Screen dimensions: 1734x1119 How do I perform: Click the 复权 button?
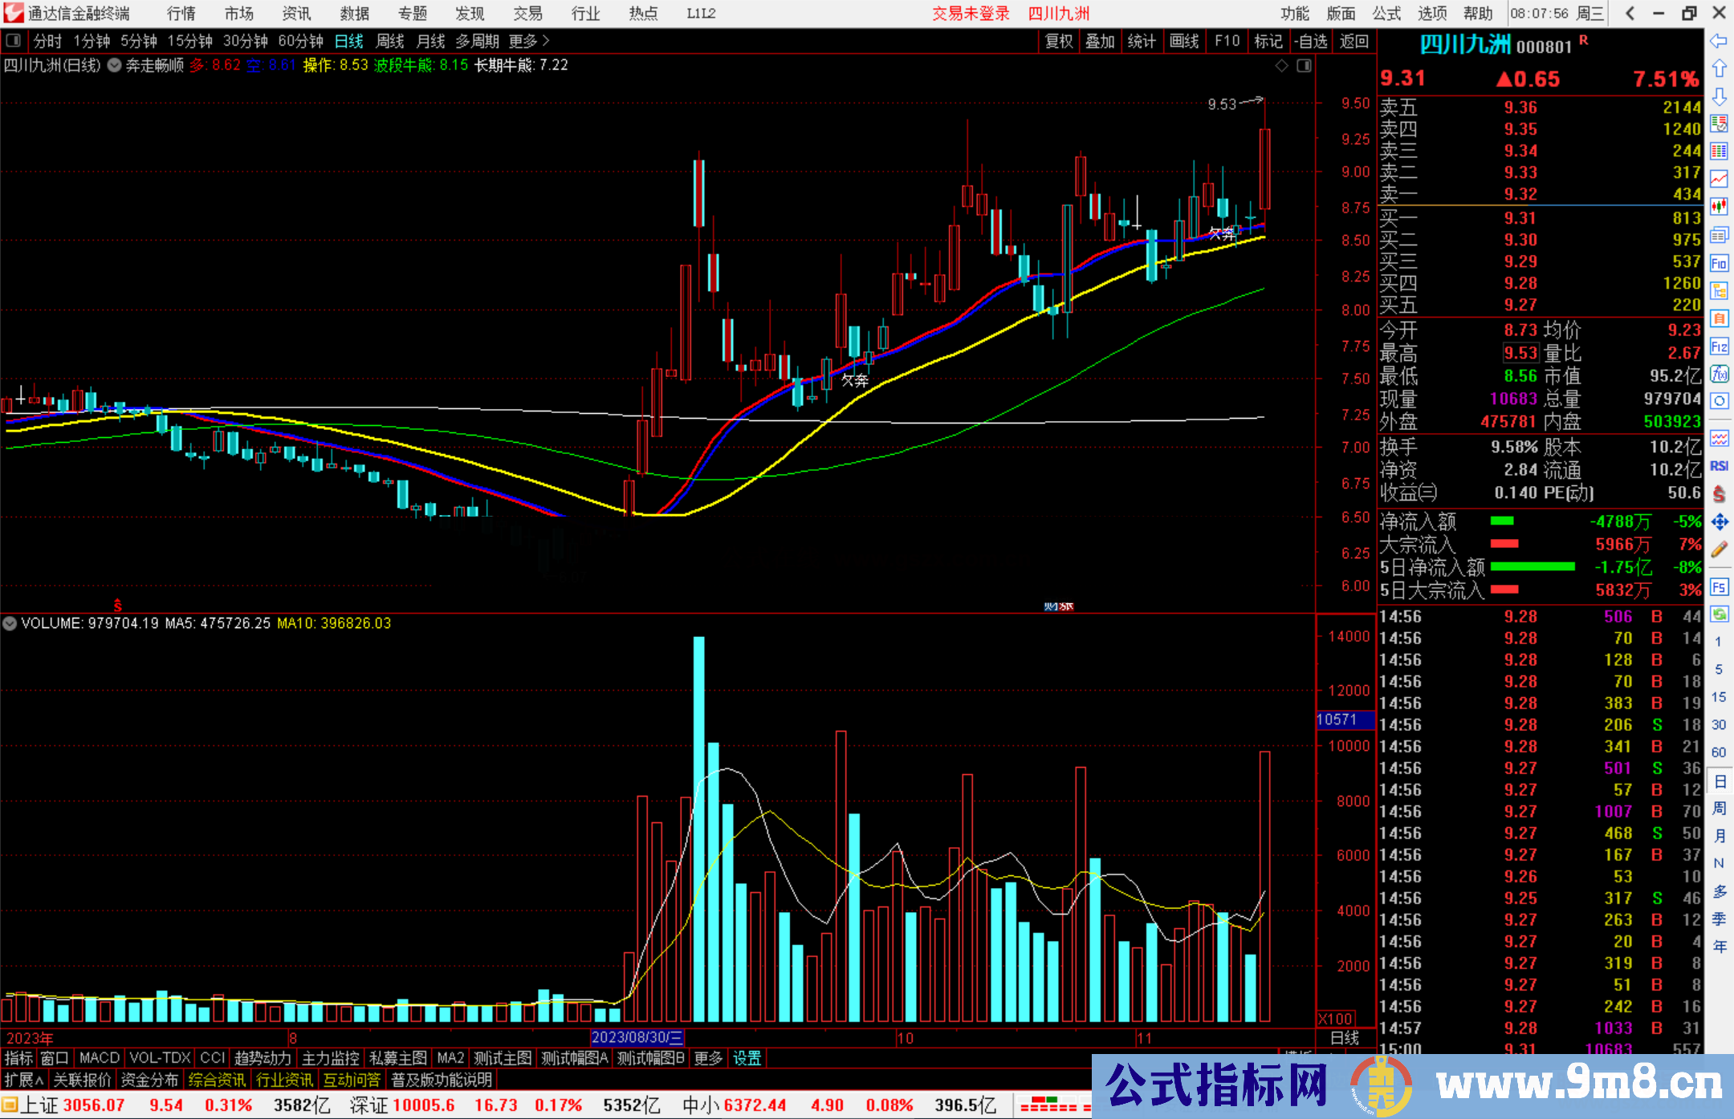[x=1059, y=41]
